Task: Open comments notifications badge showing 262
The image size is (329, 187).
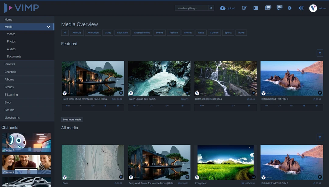Action: coord(279,8)
